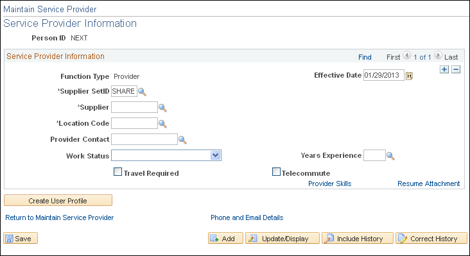The width and height of the screenshot is (470, 256).
Task: Open the Effective Date calendar picker
Action: pyautogui.click(x=409, y=76)
